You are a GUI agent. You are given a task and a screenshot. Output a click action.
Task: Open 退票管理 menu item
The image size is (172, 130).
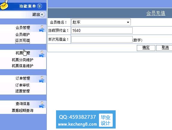(22, 91)
